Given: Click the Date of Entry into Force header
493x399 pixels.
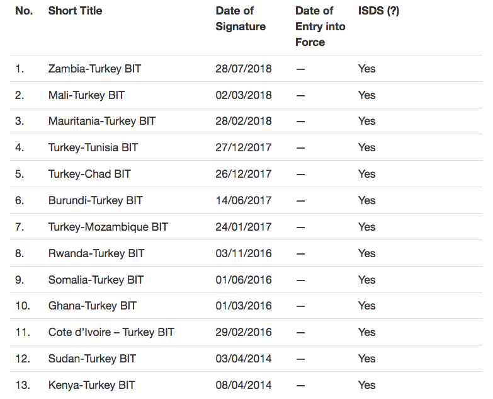Looking at the screenshot, I should coord(320,26).
